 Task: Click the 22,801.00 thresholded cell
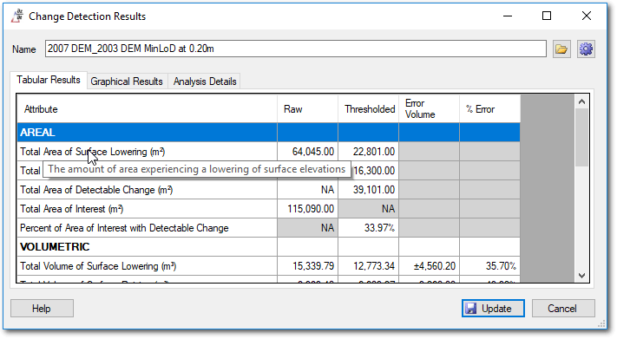(x=368, y=152)
